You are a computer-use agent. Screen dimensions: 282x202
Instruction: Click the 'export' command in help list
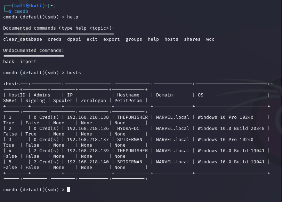[x=112, y=39]
